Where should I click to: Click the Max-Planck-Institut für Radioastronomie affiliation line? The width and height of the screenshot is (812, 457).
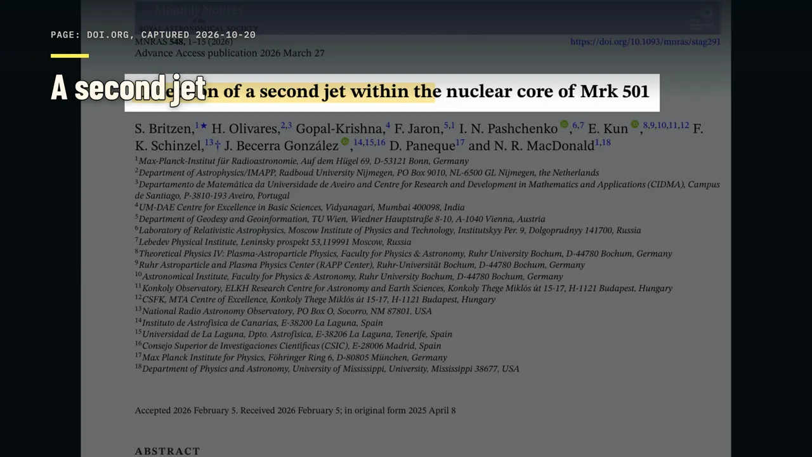301,161
